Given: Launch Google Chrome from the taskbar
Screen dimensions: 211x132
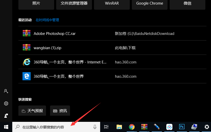Looking at the screenshot, I should click(132, 127).
